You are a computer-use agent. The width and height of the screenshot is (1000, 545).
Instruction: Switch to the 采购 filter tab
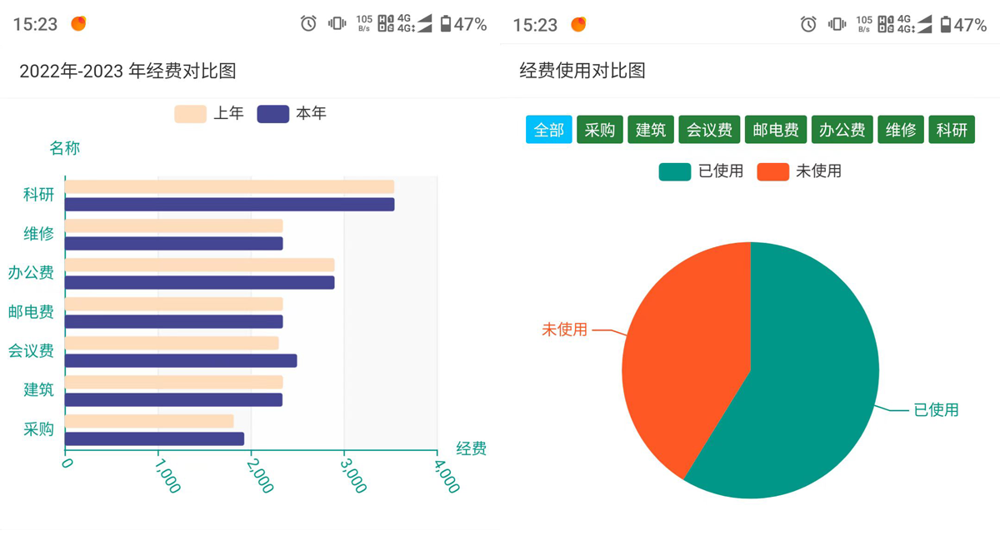(x=599, y=130)
